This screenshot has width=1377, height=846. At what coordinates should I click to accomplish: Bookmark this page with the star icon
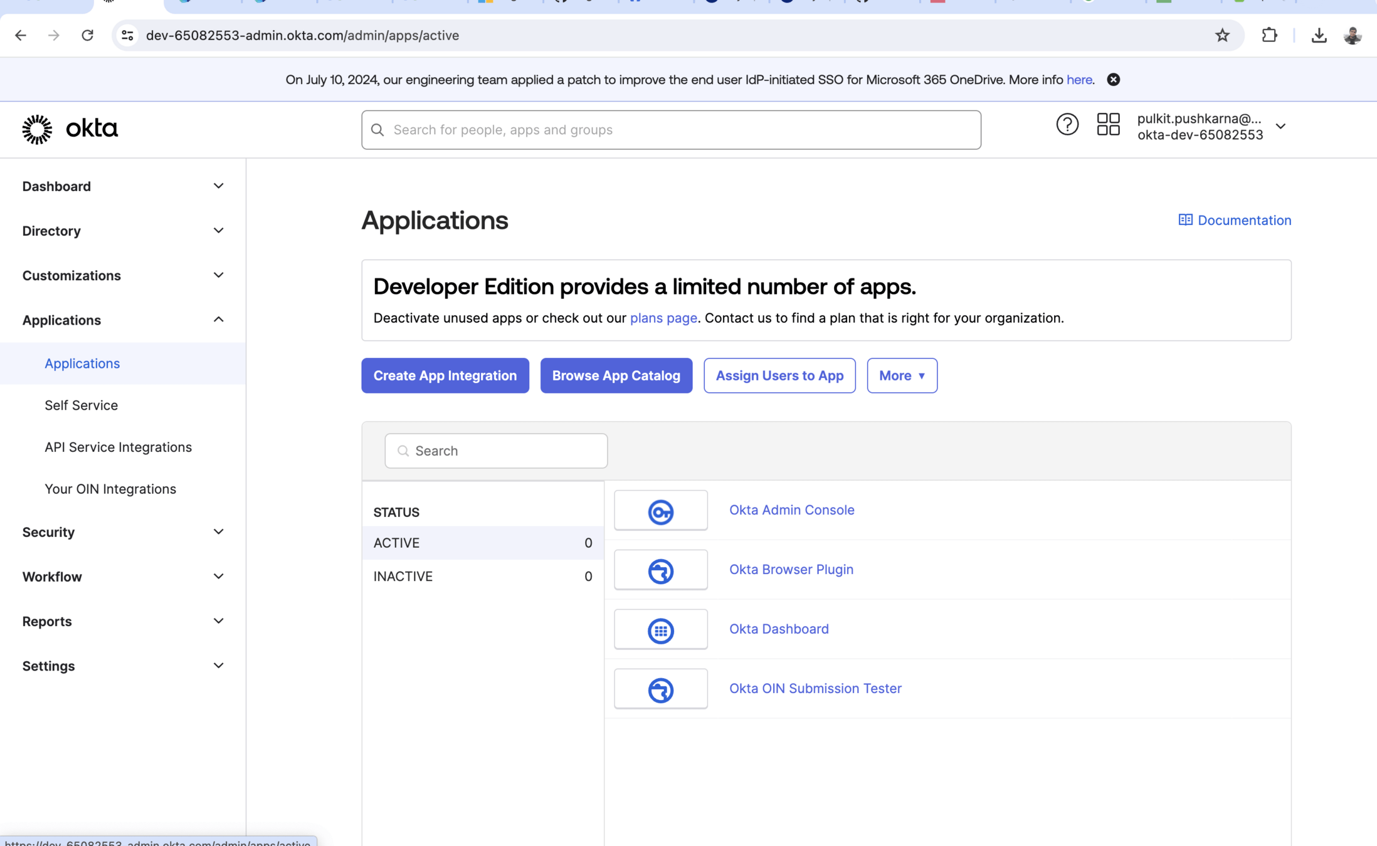pos(1222,35)
